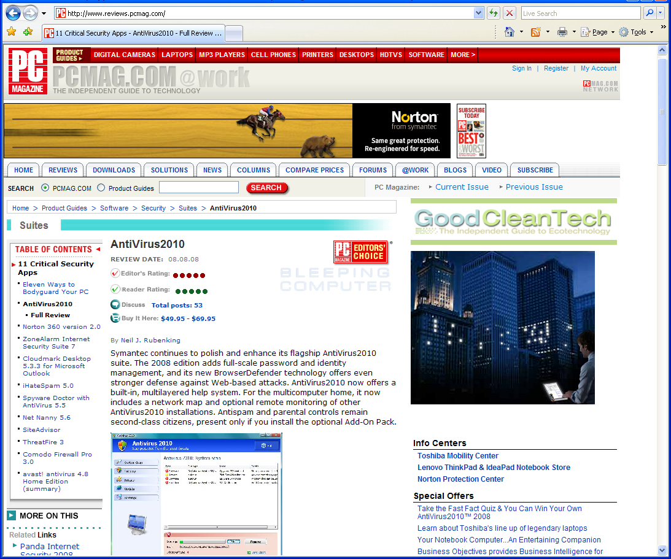Screen dimensions: 671x559
Task: Click the Buy It Here cart icon
Action: click(x=115, y=318)
